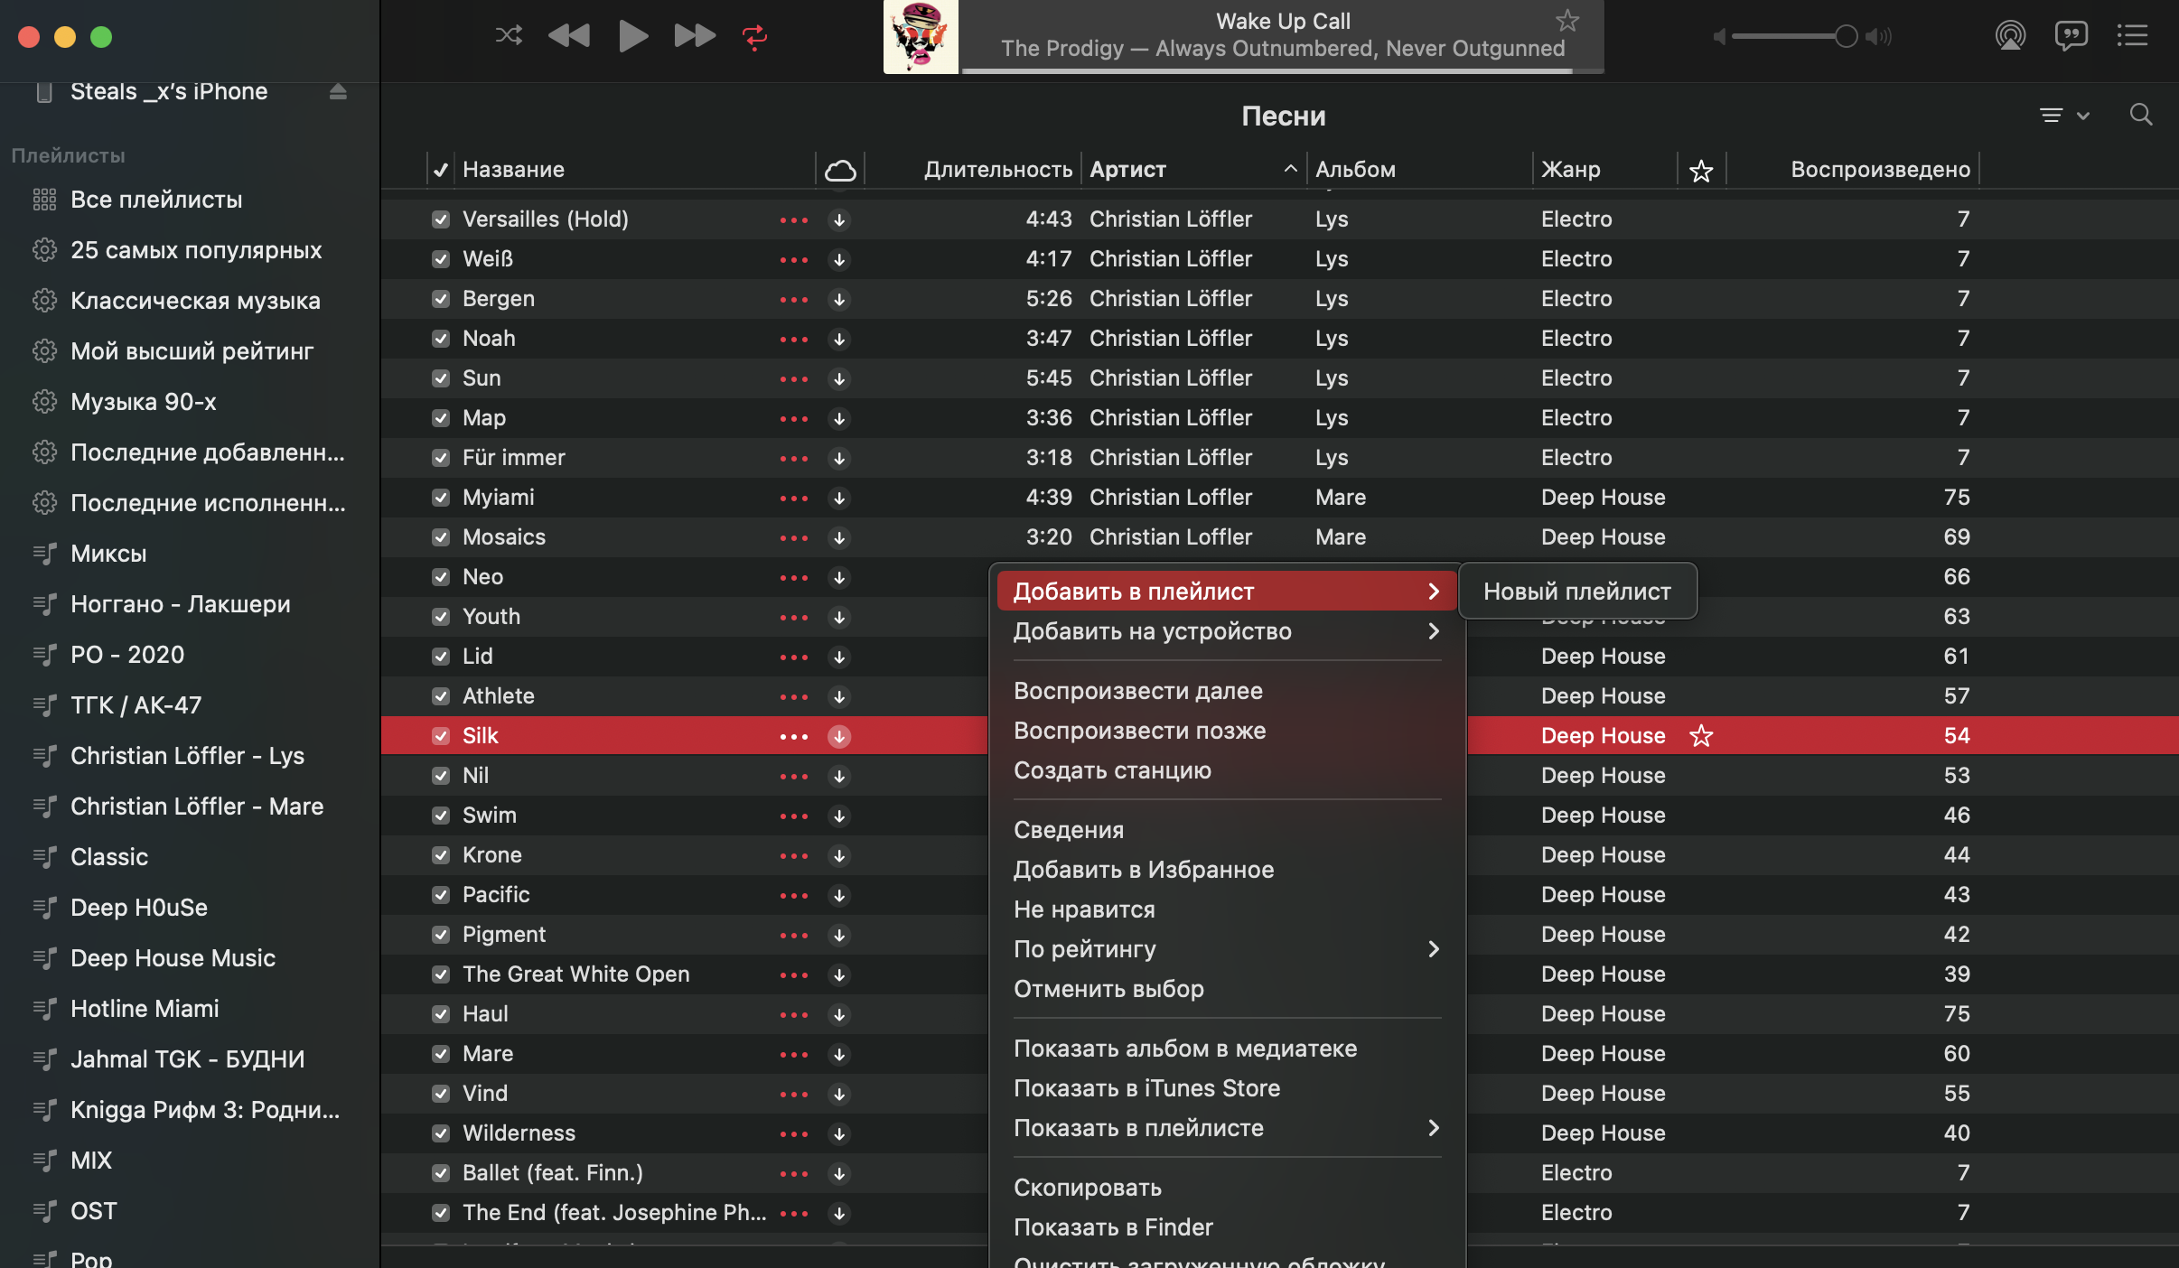The height and width of the screenshot is (1268, 2179).
Task: Toggle shuffle playback icon
Action: pos(509,36)
